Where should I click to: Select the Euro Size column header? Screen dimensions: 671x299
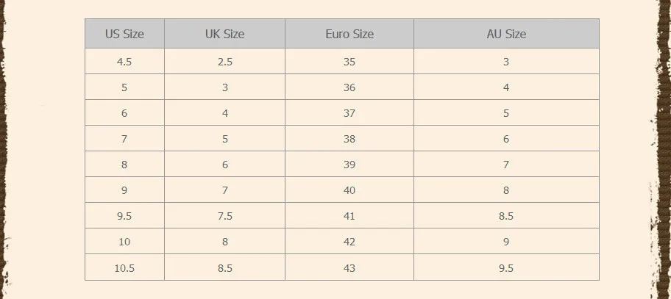[x=349, y=34]
